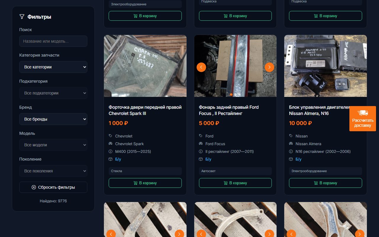Click the info icon beside II рестайлинг (2007—2011)
Screen dimensions: 379x237
click(x=201, y=151)
